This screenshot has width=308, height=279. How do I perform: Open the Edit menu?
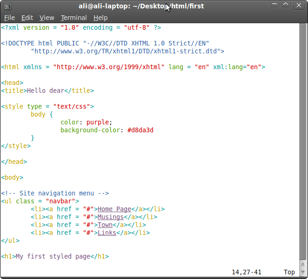27,18
